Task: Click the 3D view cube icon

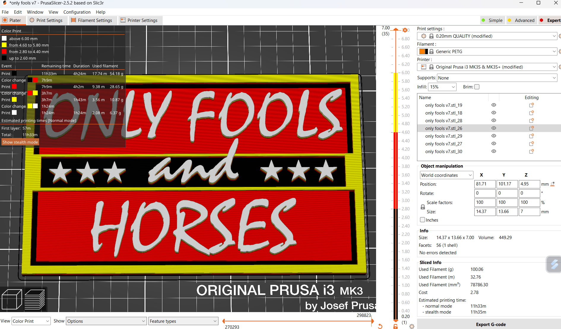Action: 12,299
